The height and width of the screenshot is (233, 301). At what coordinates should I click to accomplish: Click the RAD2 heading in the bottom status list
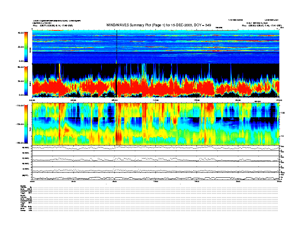tap(23, 186)
